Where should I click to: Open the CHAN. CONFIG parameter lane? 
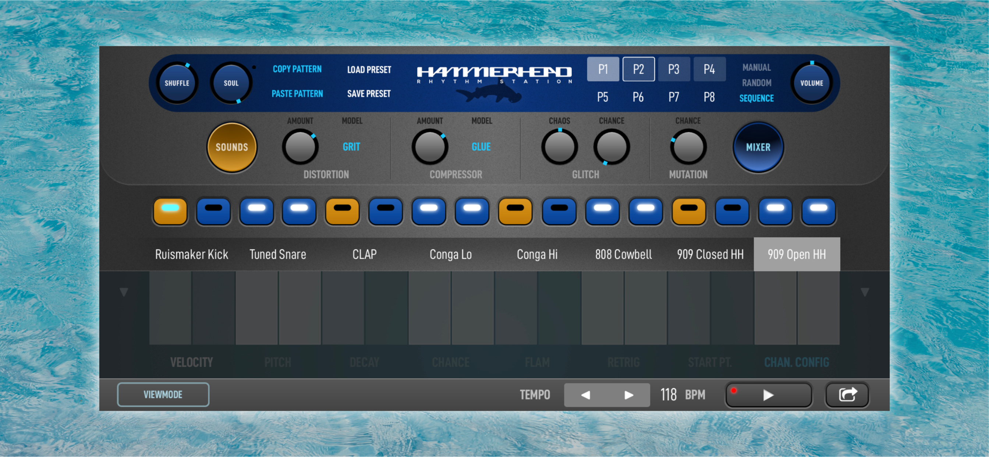[797, 362]
